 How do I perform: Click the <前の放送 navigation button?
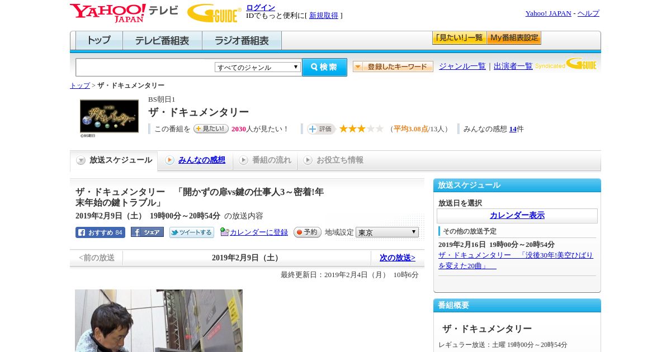coord(96,258)
